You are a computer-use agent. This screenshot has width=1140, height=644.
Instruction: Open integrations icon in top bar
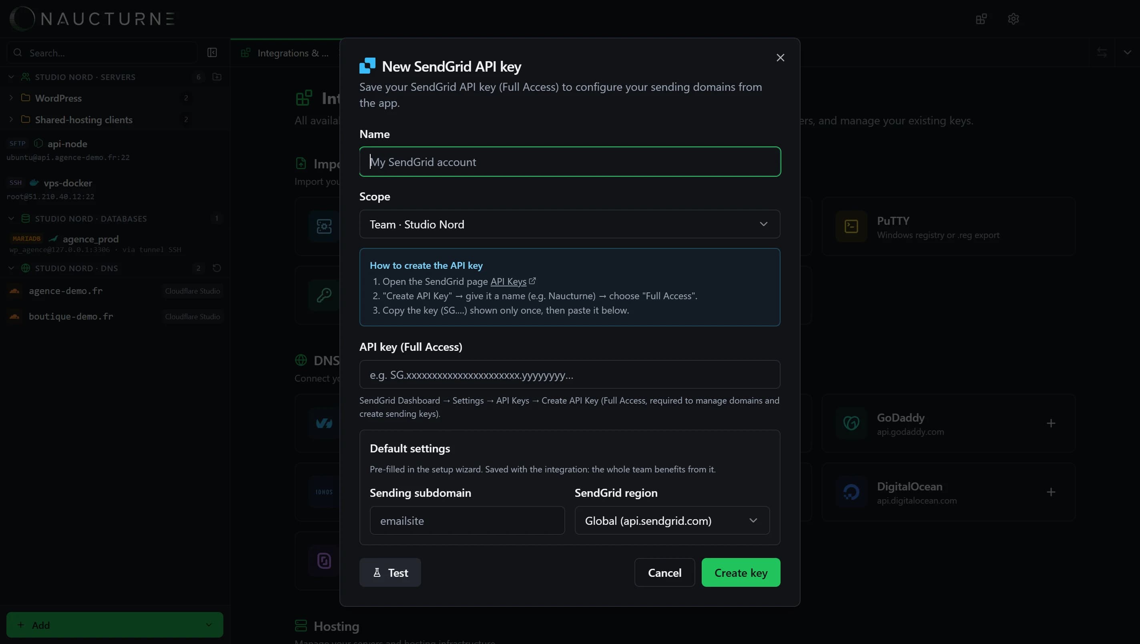981,19
